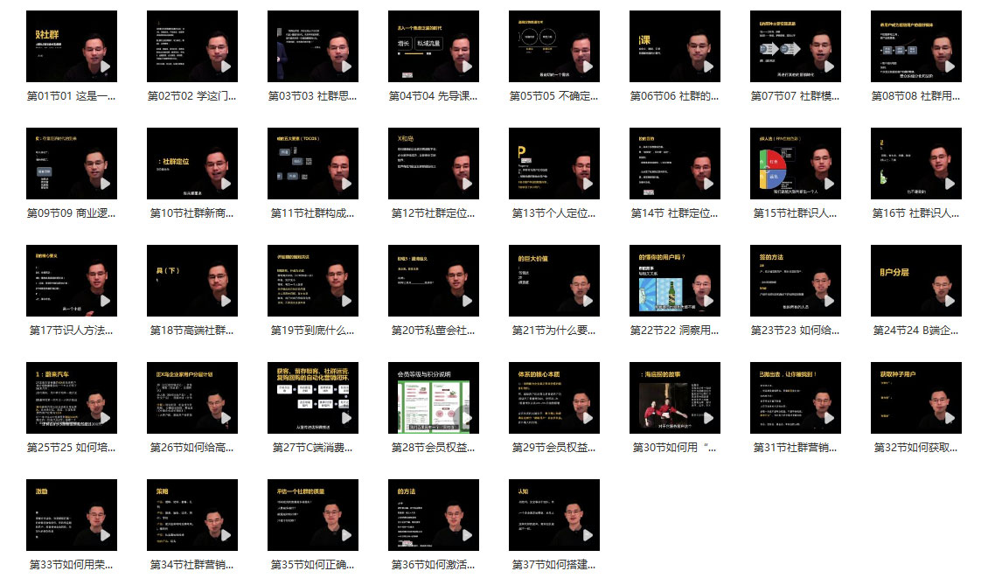Open the 第24节24 B端企 video thumbnail

916,281
